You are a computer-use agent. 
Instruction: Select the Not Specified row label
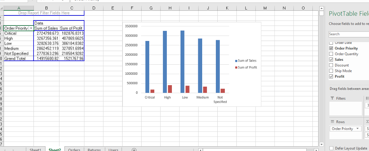tap(19, 54)
